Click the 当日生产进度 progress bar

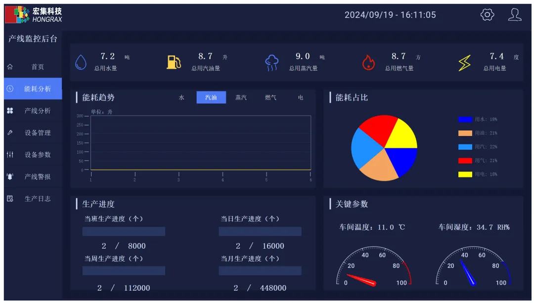click(260, 231)
